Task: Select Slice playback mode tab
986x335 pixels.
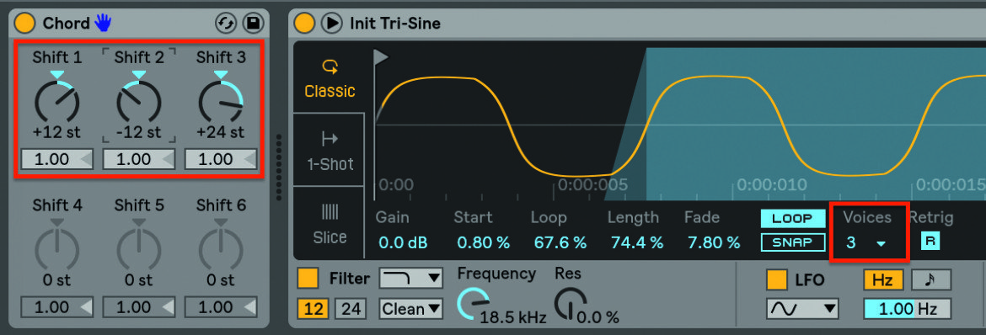Action: [330, 223]
